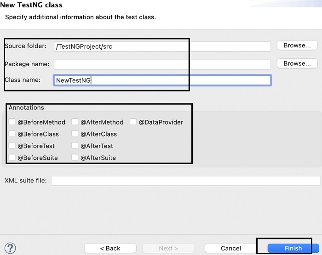
Task: Click the Class name input field
Action: coord(162,80)
